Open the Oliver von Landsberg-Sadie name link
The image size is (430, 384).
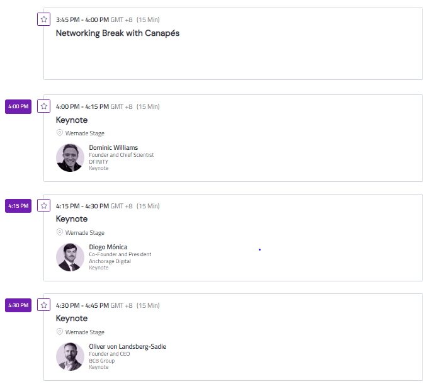point(128,346)
